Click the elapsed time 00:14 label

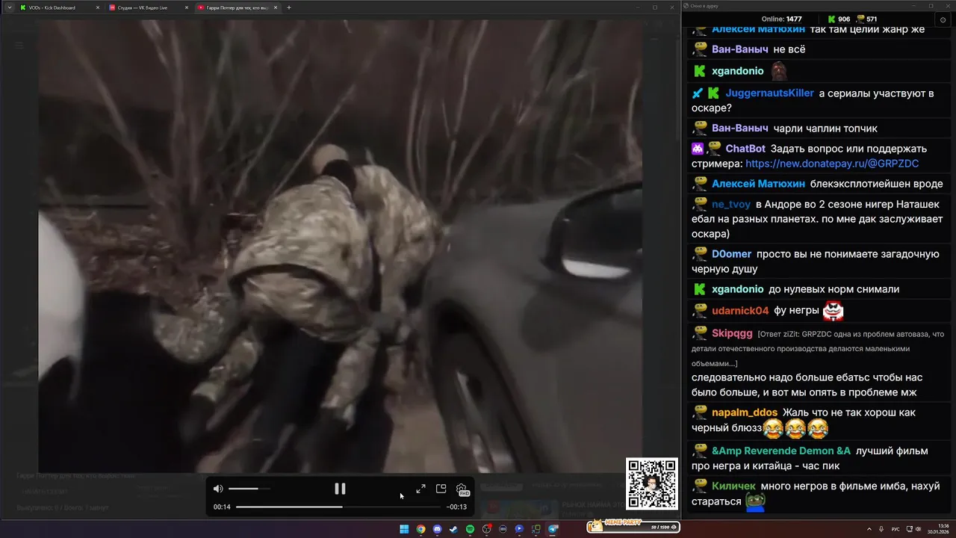pyautogui.click(x=222, y=507)
